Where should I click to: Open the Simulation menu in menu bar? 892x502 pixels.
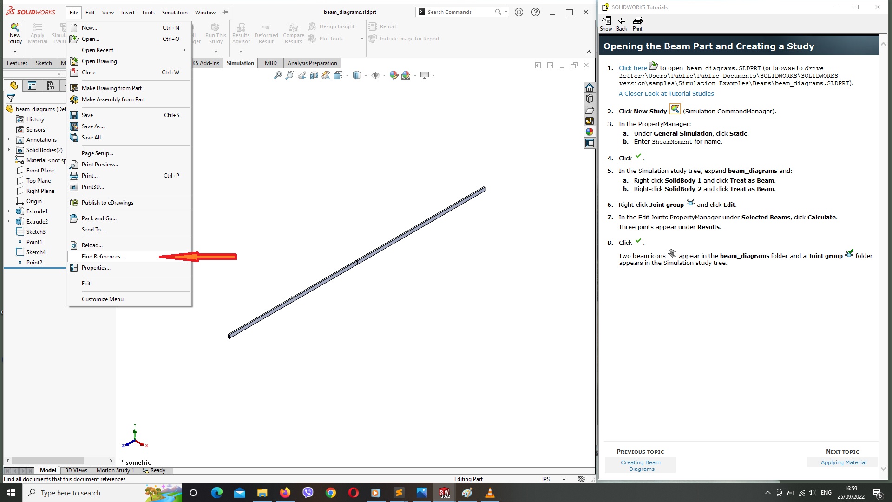point(175,13)
